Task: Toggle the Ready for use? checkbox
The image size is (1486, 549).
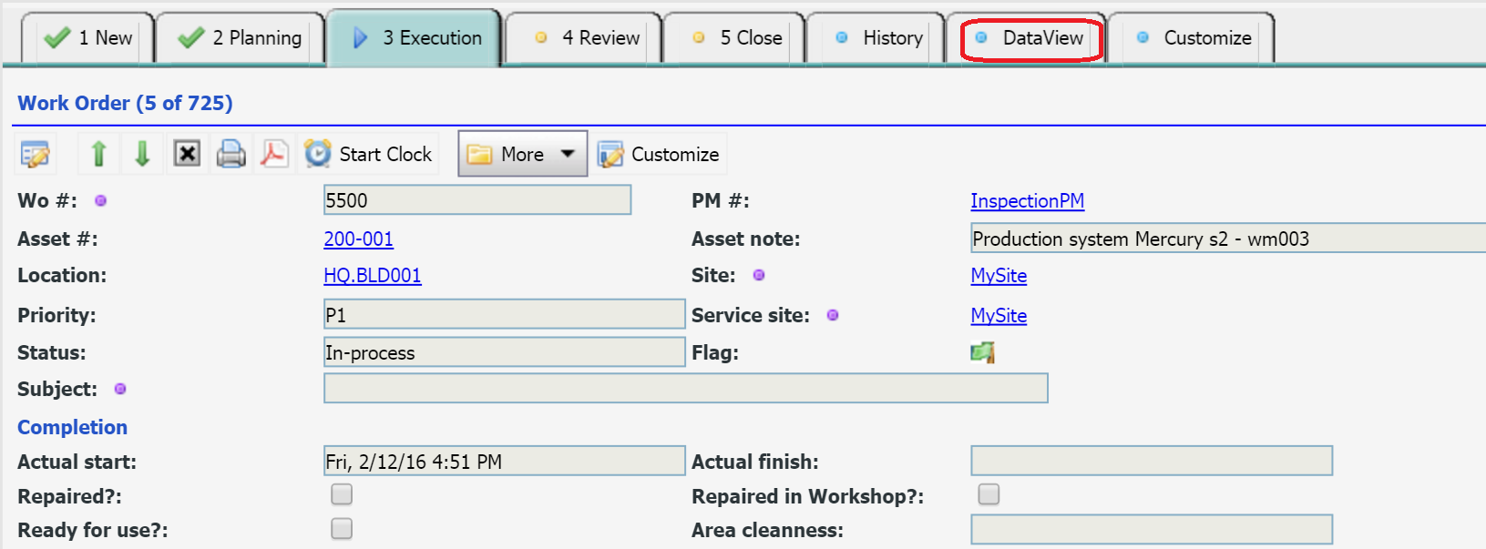Action: (x=342, y=529)
